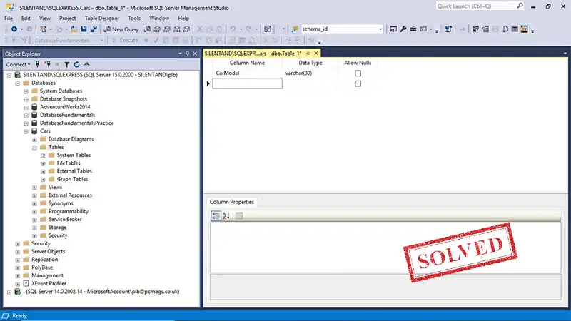Click the Navigate Backward arrow icon
Viewport: 571px width, 321px height.
coord(14,29)
